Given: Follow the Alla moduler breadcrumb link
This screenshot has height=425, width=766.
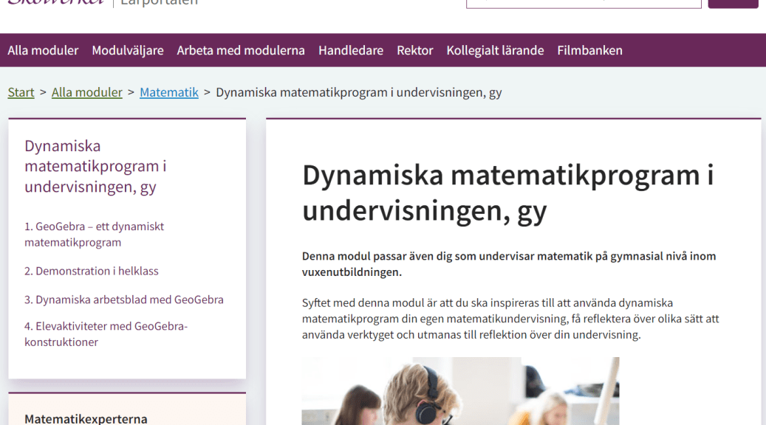Looking at the screenshot, I should (87, 92).
